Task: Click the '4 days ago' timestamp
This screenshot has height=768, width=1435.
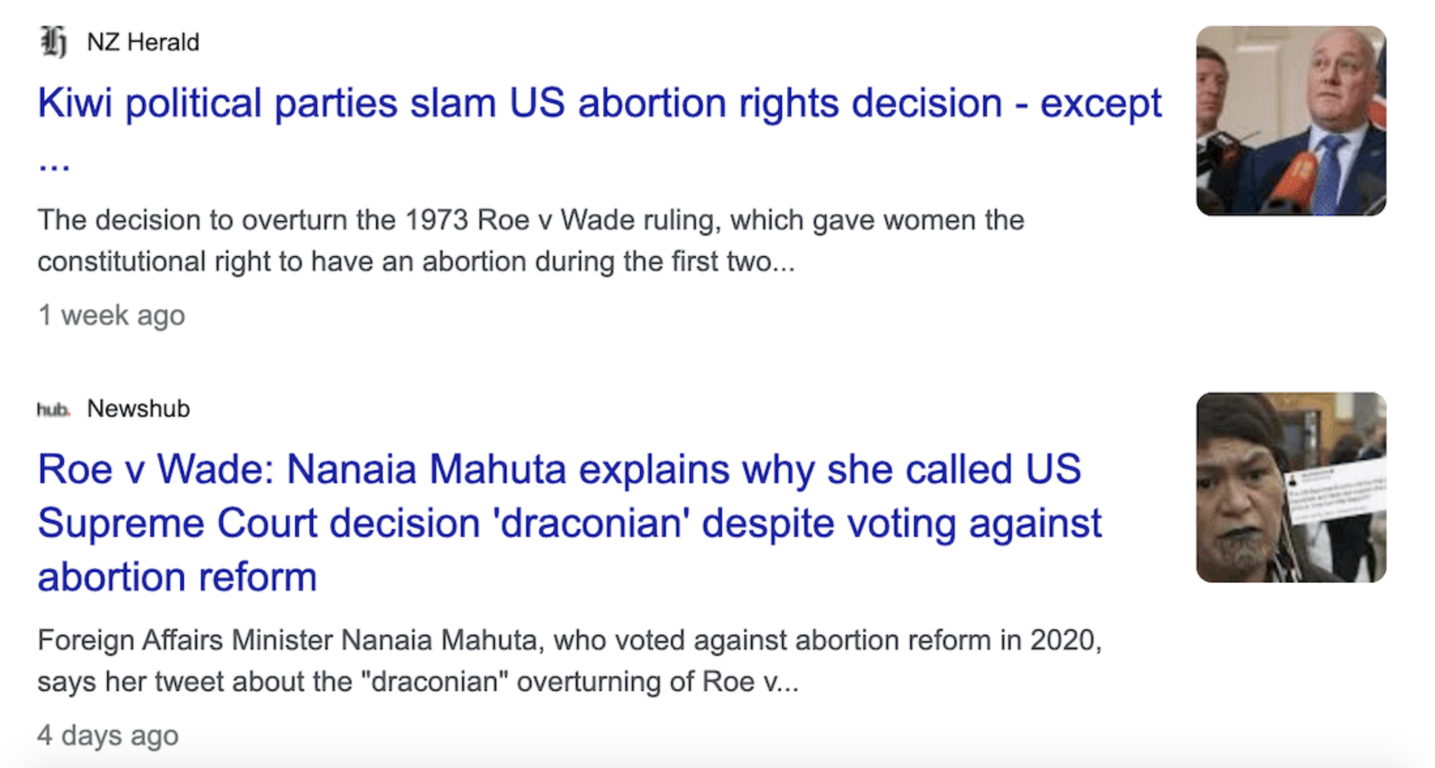Action: pyautogui.click(x=108, y=735)
